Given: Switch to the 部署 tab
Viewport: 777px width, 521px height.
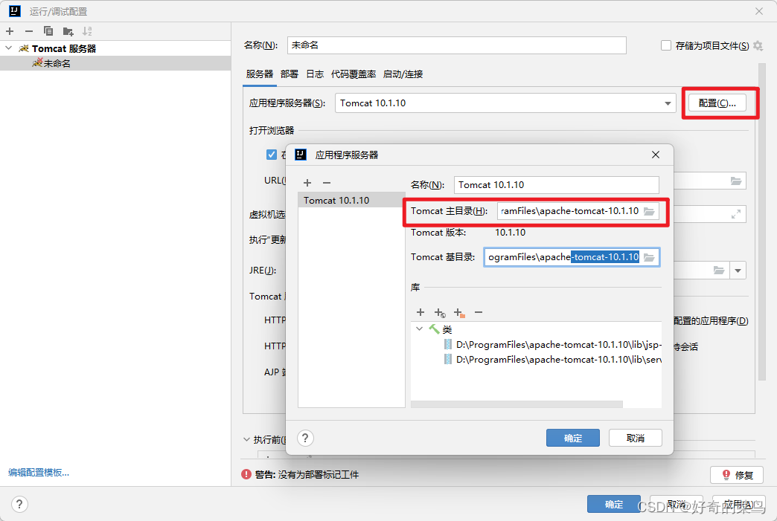Looking at the screenshot, I should tap(289, 74).
